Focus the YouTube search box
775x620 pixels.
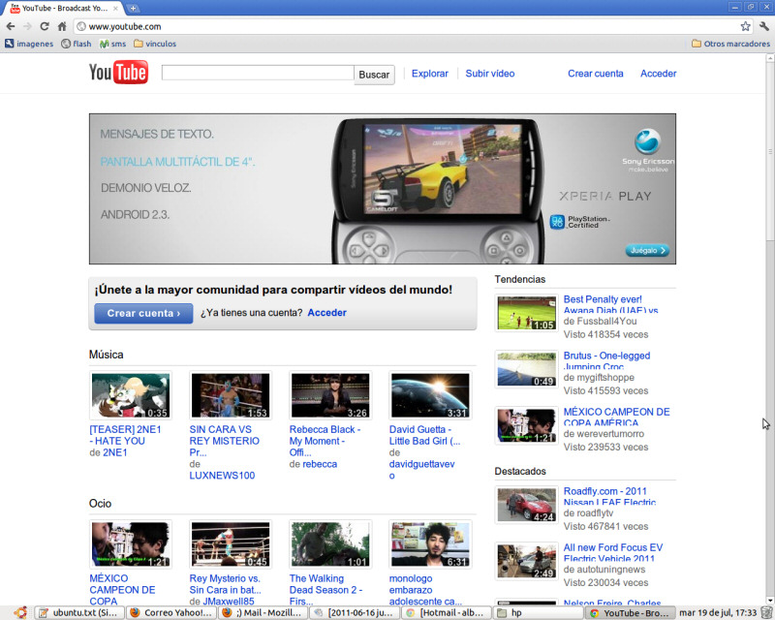click(258, 73)
